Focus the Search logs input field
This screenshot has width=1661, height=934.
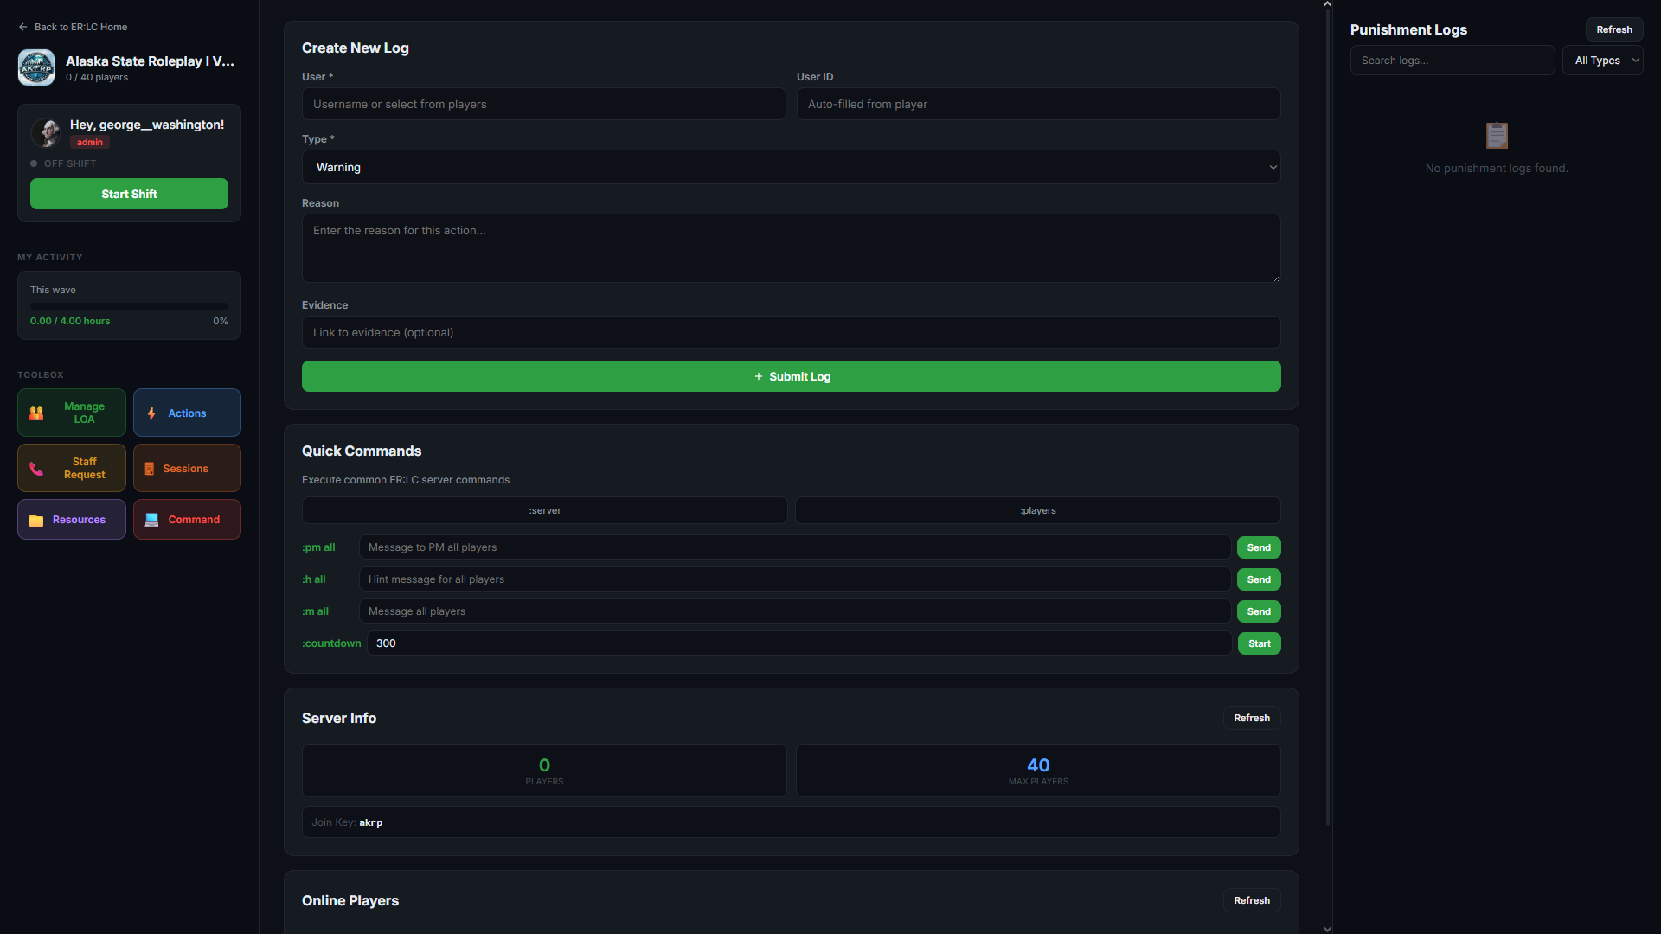[1452, 61]
